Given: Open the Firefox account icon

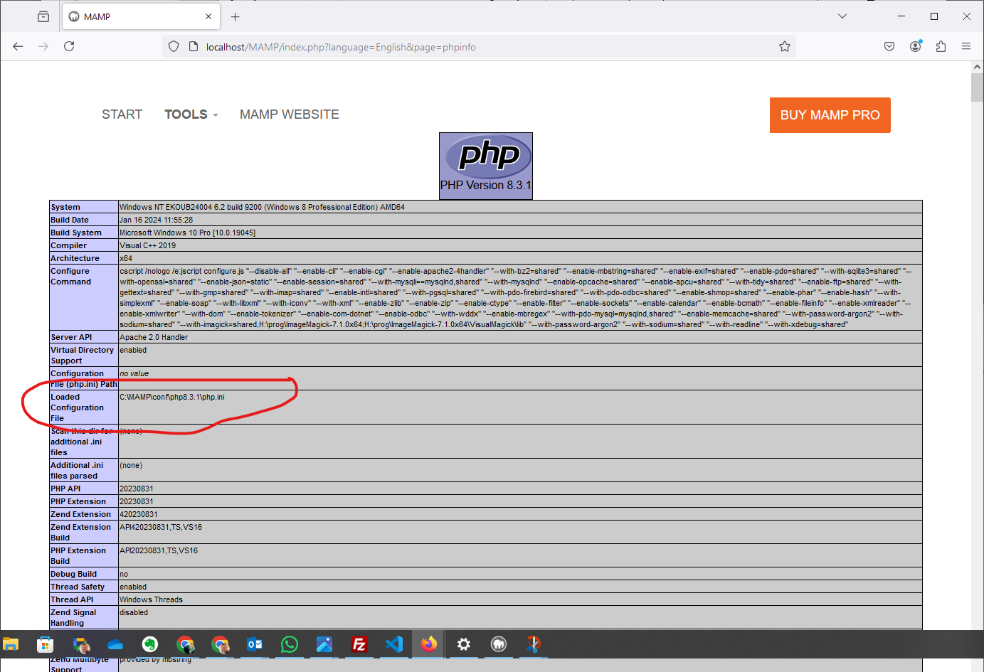Looking at the screenshot, I should coord(915,46).
